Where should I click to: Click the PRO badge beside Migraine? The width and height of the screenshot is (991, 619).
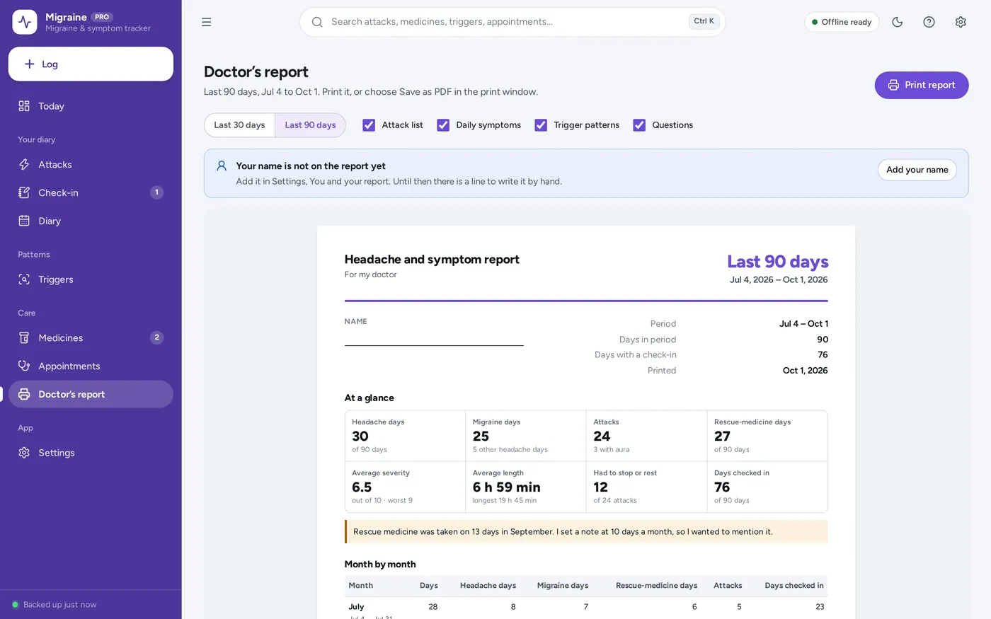tap(102, 17)
